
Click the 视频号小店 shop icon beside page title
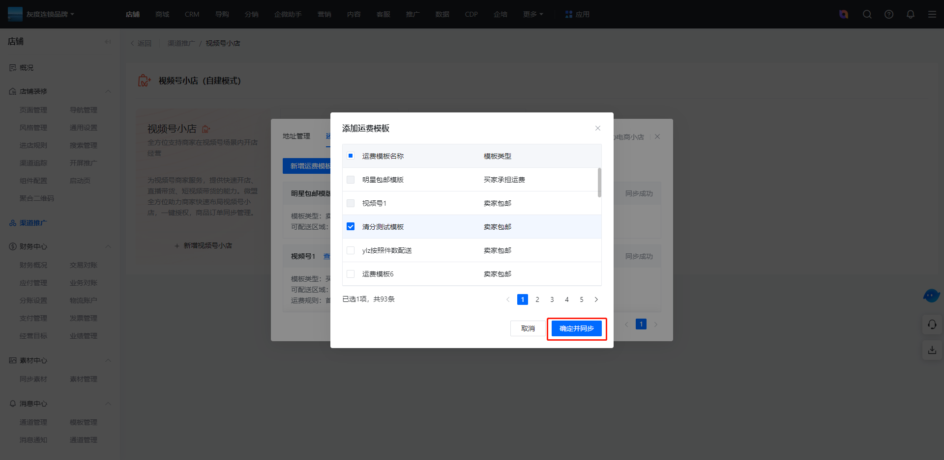(x=145, y=81)
